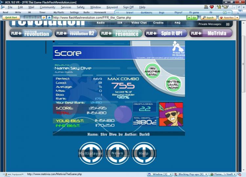The width and height of the screenshot is (246, 177).
Task: Click the Radio toolbar button
Action: [x=87, y=12]
